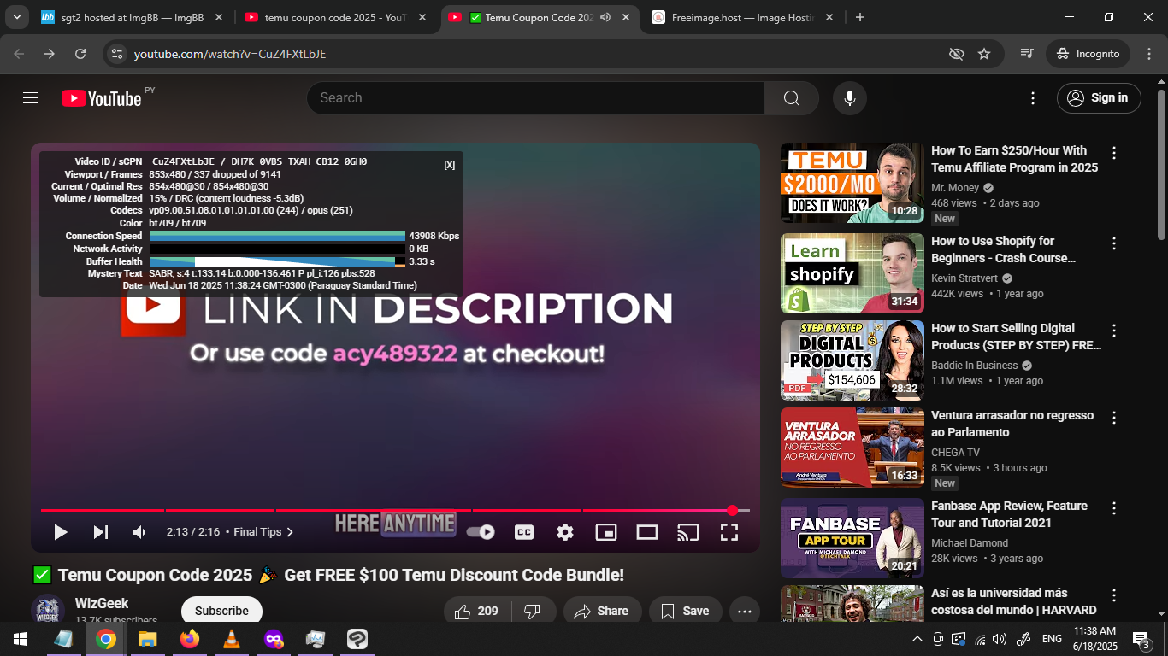Click the address bar URL
1168x656 pixels.
[x=230, y=54]
